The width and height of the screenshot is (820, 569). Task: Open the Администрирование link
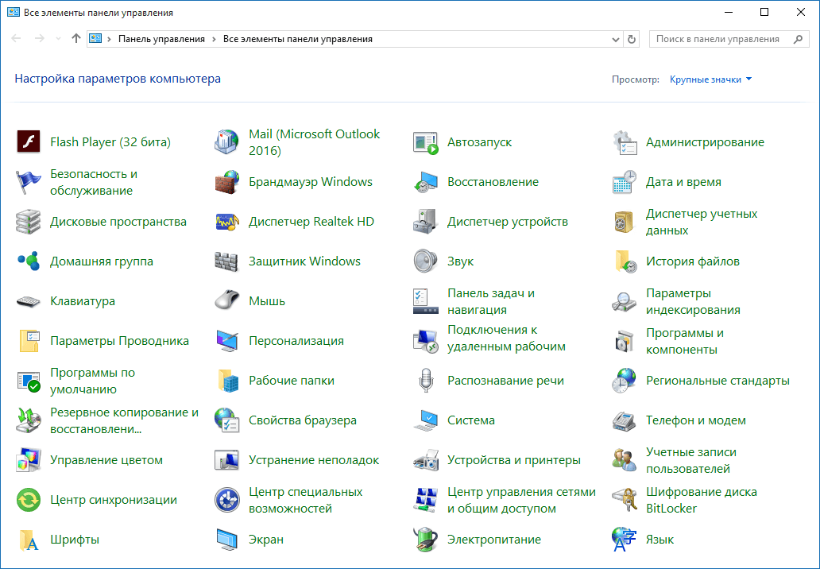705,142
